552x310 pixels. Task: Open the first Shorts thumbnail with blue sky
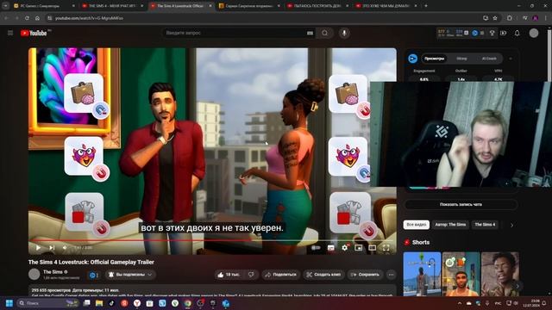(422, 274)
